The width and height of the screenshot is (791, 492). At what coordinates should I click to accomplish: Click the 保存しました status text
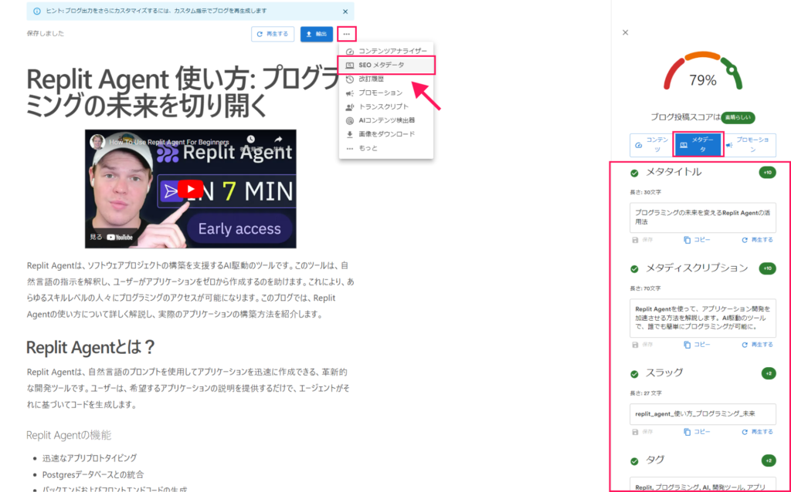coord(46,34)
